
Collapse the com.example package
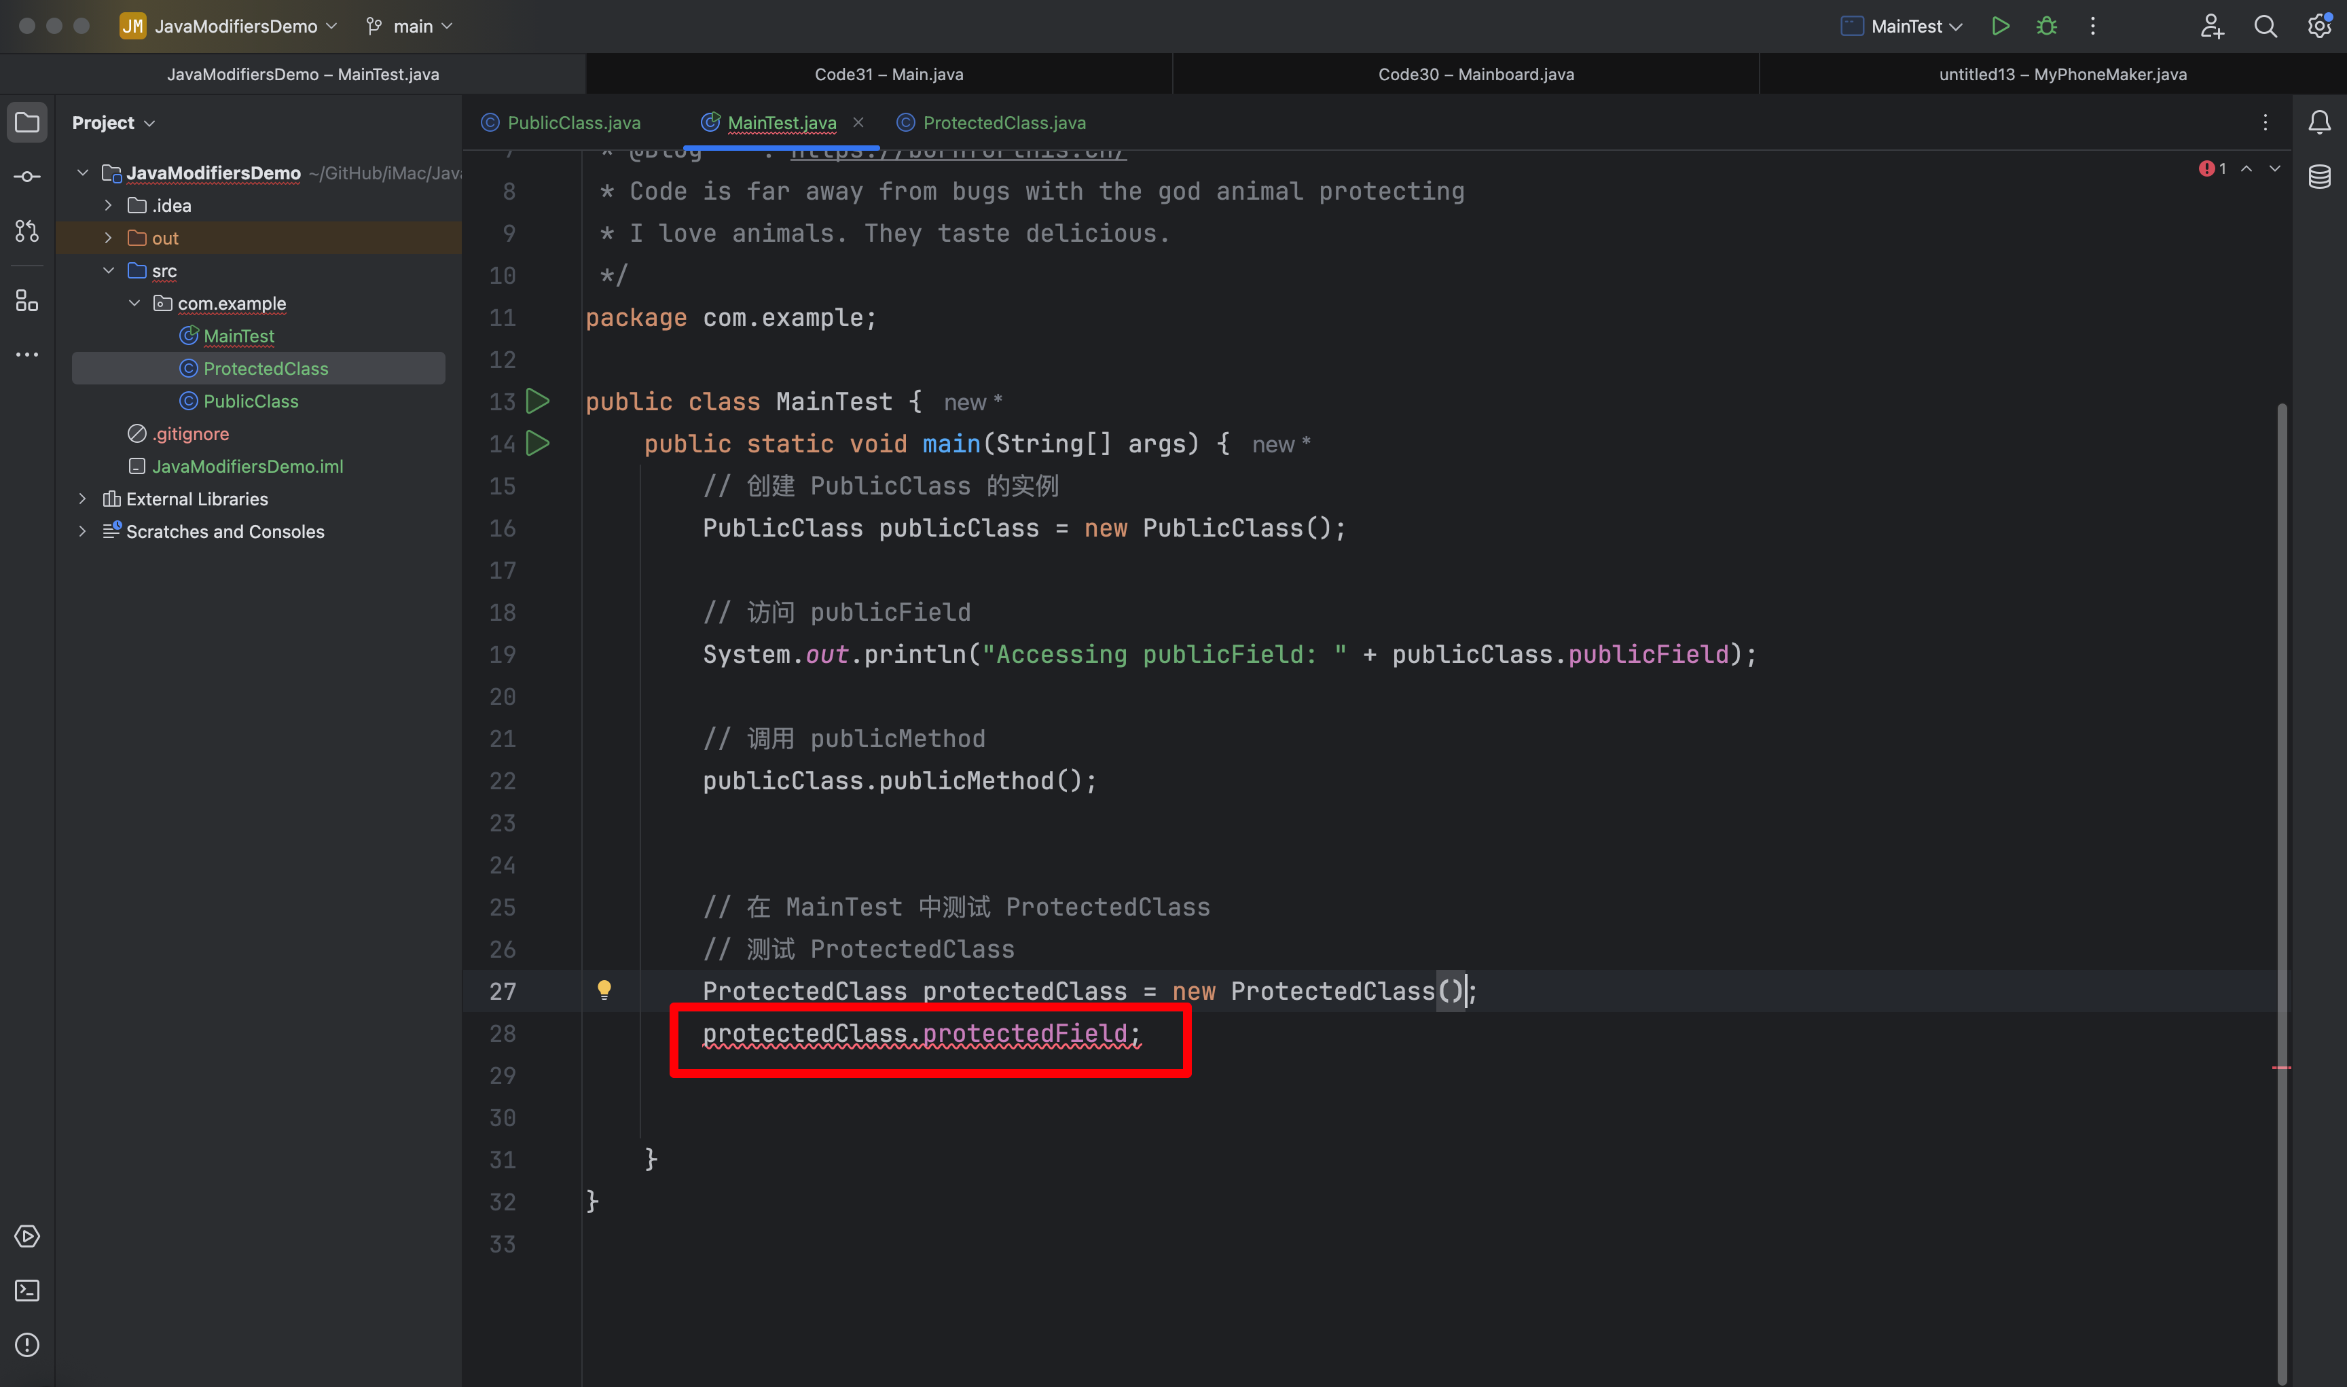(x=134, y=303)
